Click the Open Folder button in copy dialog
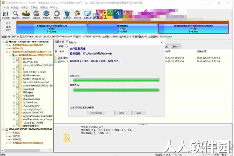This screenshot has width=234, height=156. click(96, 113)
